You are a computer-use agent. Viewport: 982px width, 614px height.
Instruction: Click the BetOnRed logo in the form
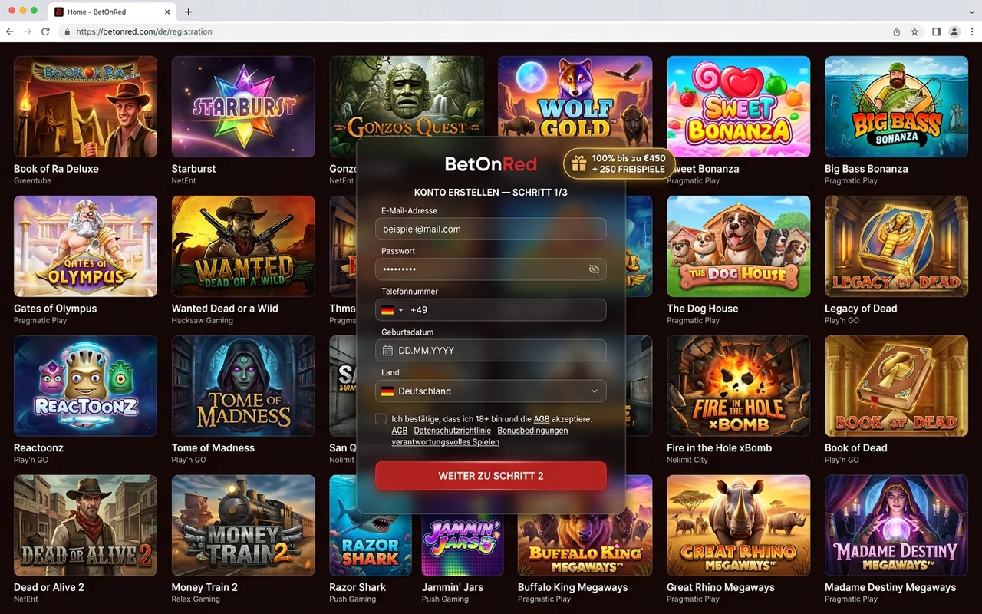[491, 163]
